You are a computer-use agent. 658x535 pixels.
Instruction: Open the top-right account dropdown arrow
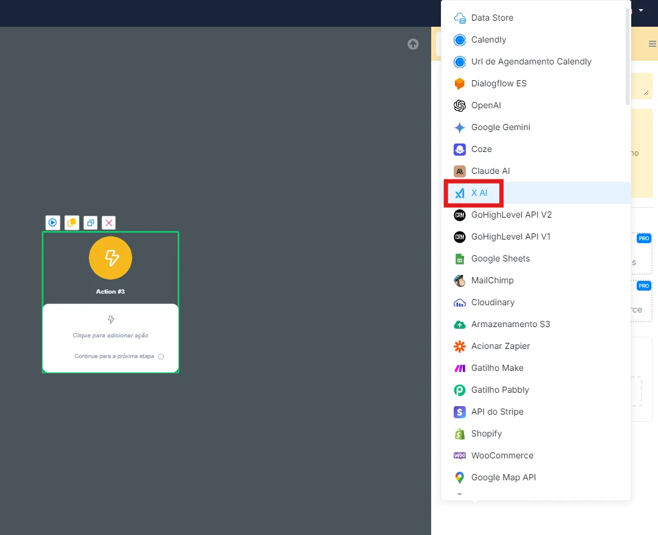tap(641, 10)
